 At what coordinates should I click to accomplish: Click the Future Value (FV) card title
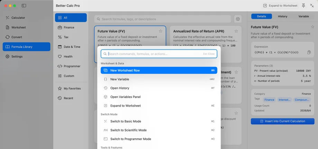click(111, 31)
